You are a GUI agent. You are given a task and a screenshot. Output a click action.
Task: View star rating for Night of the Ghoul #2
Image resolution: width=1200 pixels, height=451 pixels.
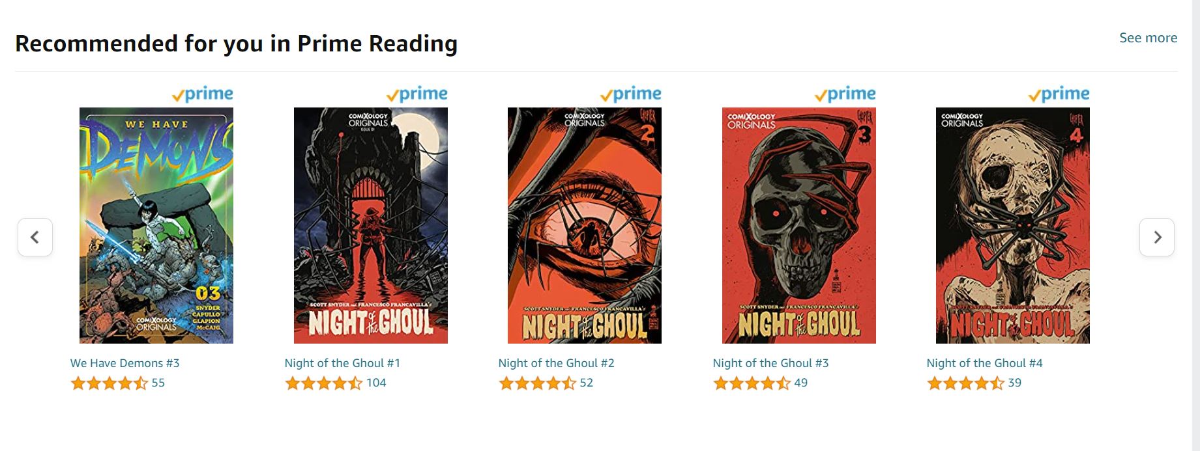537,383
